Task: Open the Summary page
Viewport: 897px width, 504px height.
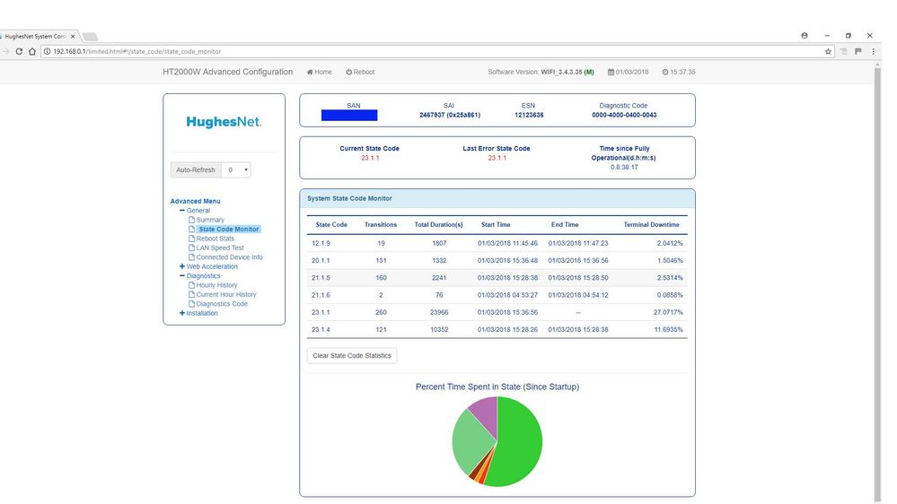Action: point(210,220)
